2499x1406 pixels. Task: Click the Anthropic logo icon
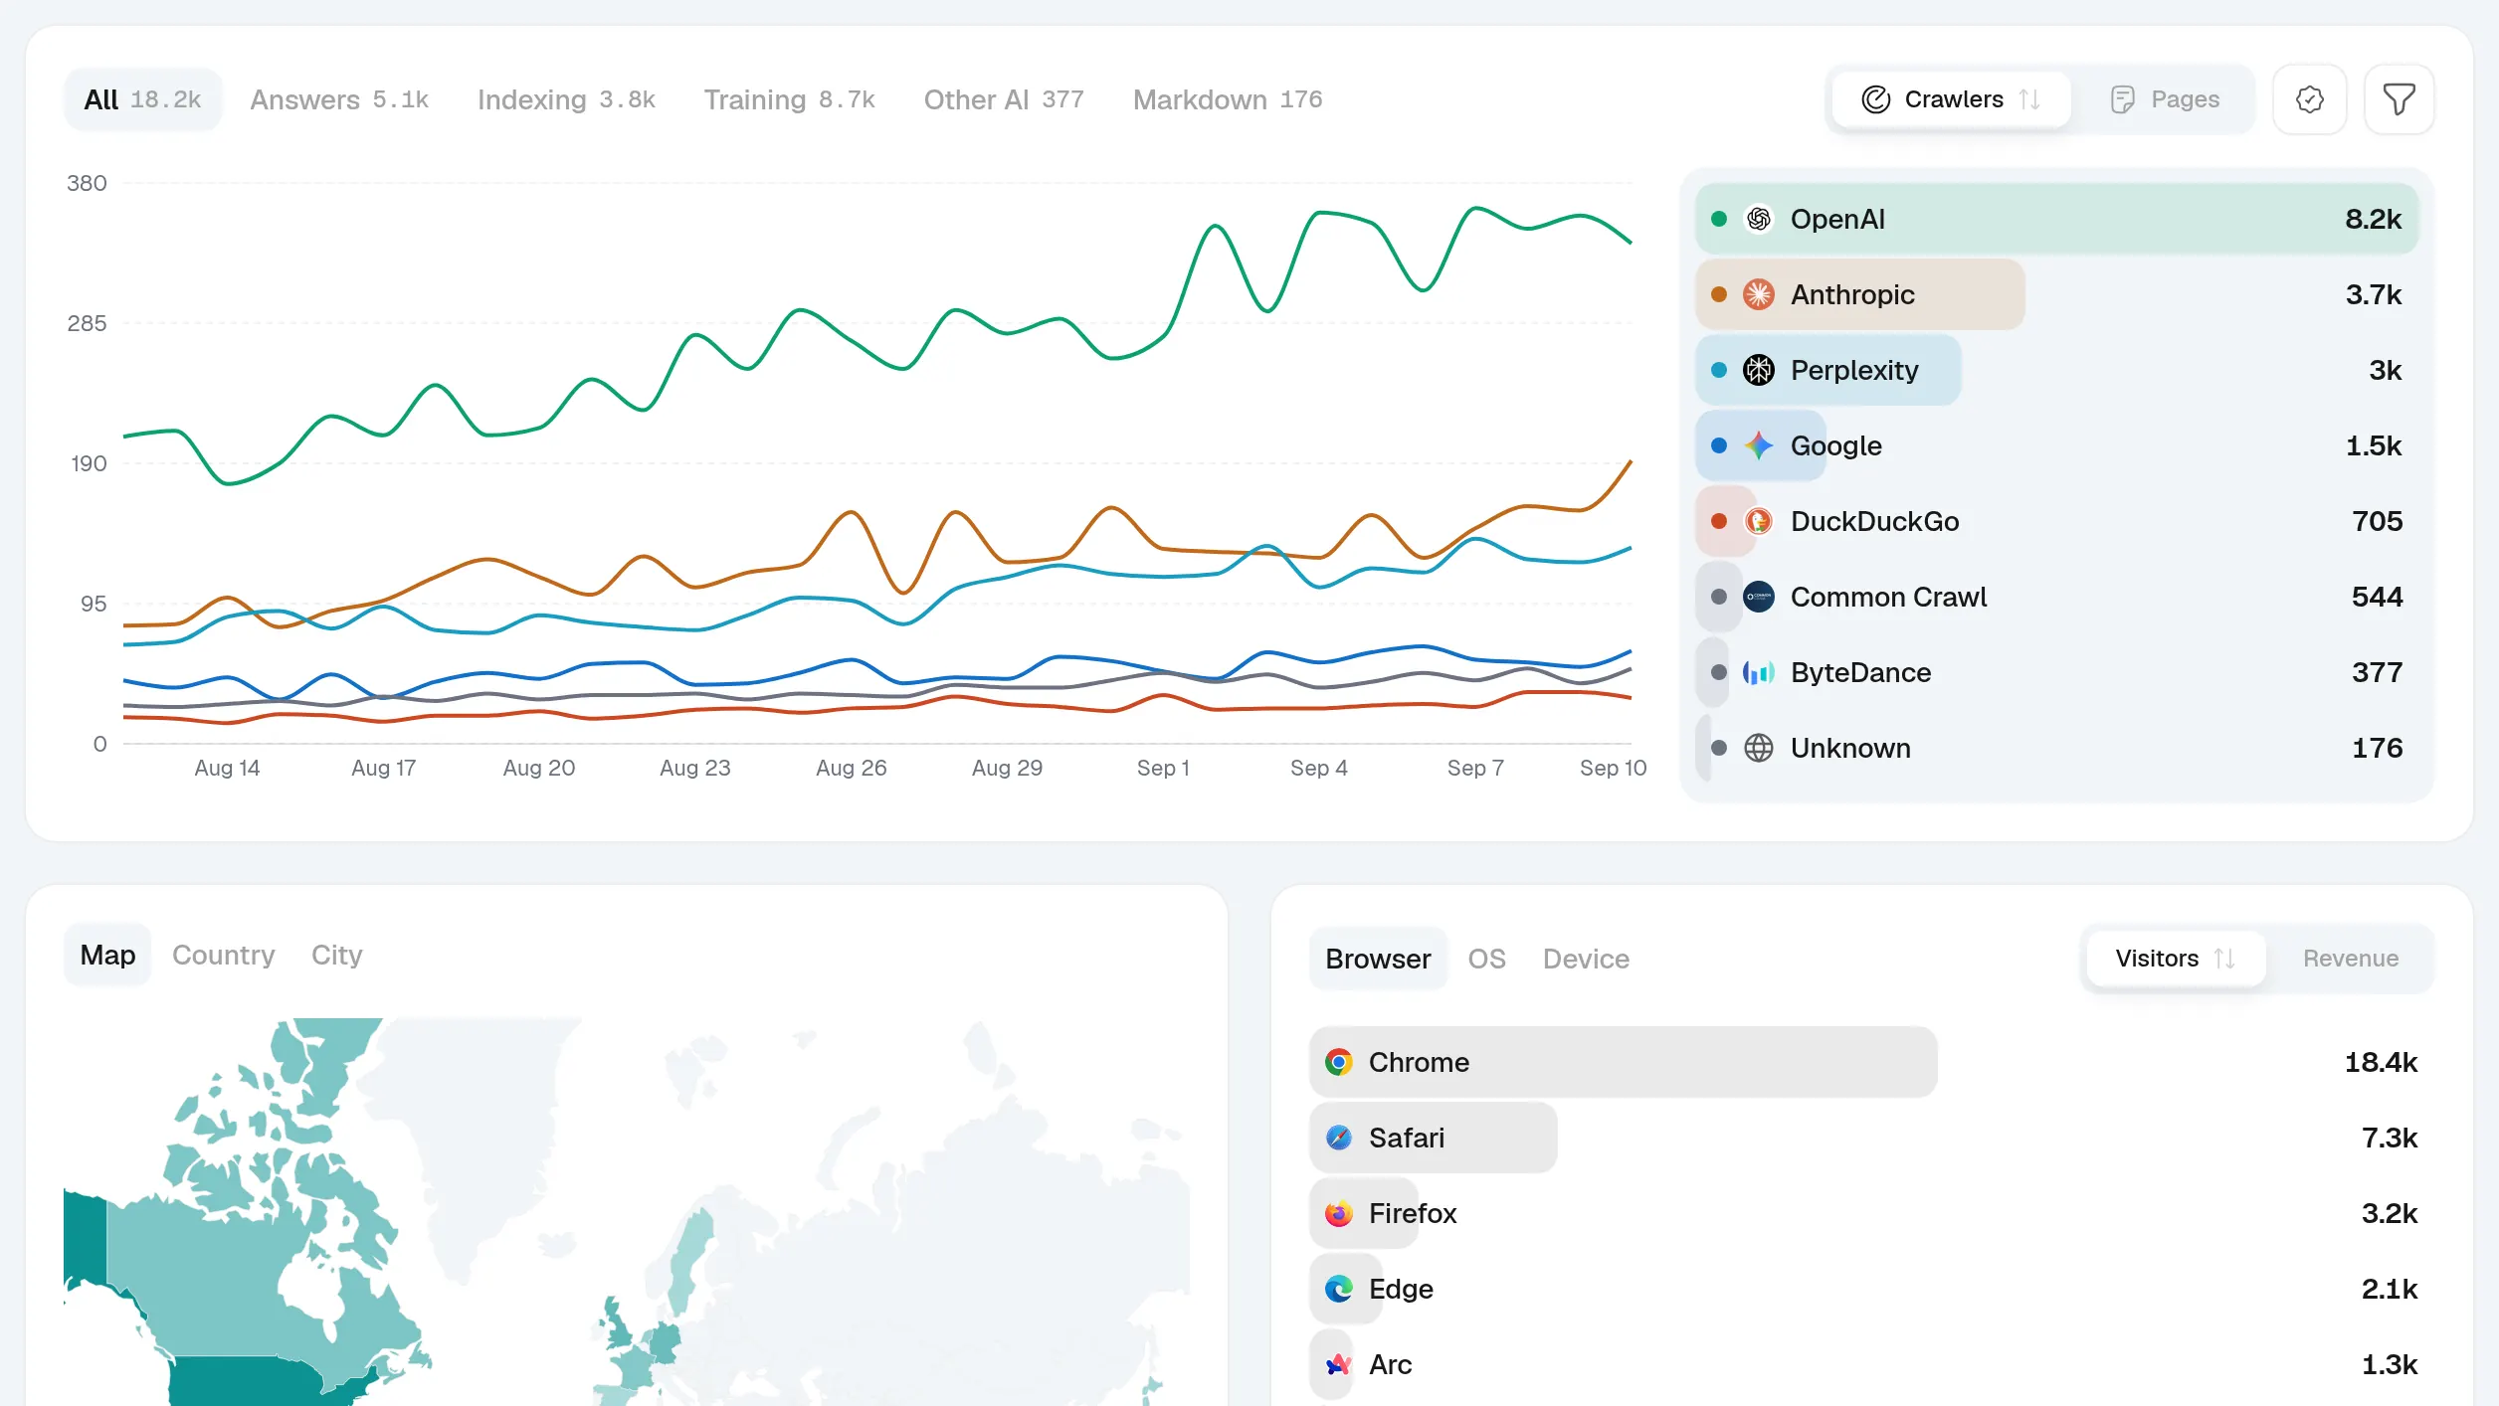coord(1758,294)
